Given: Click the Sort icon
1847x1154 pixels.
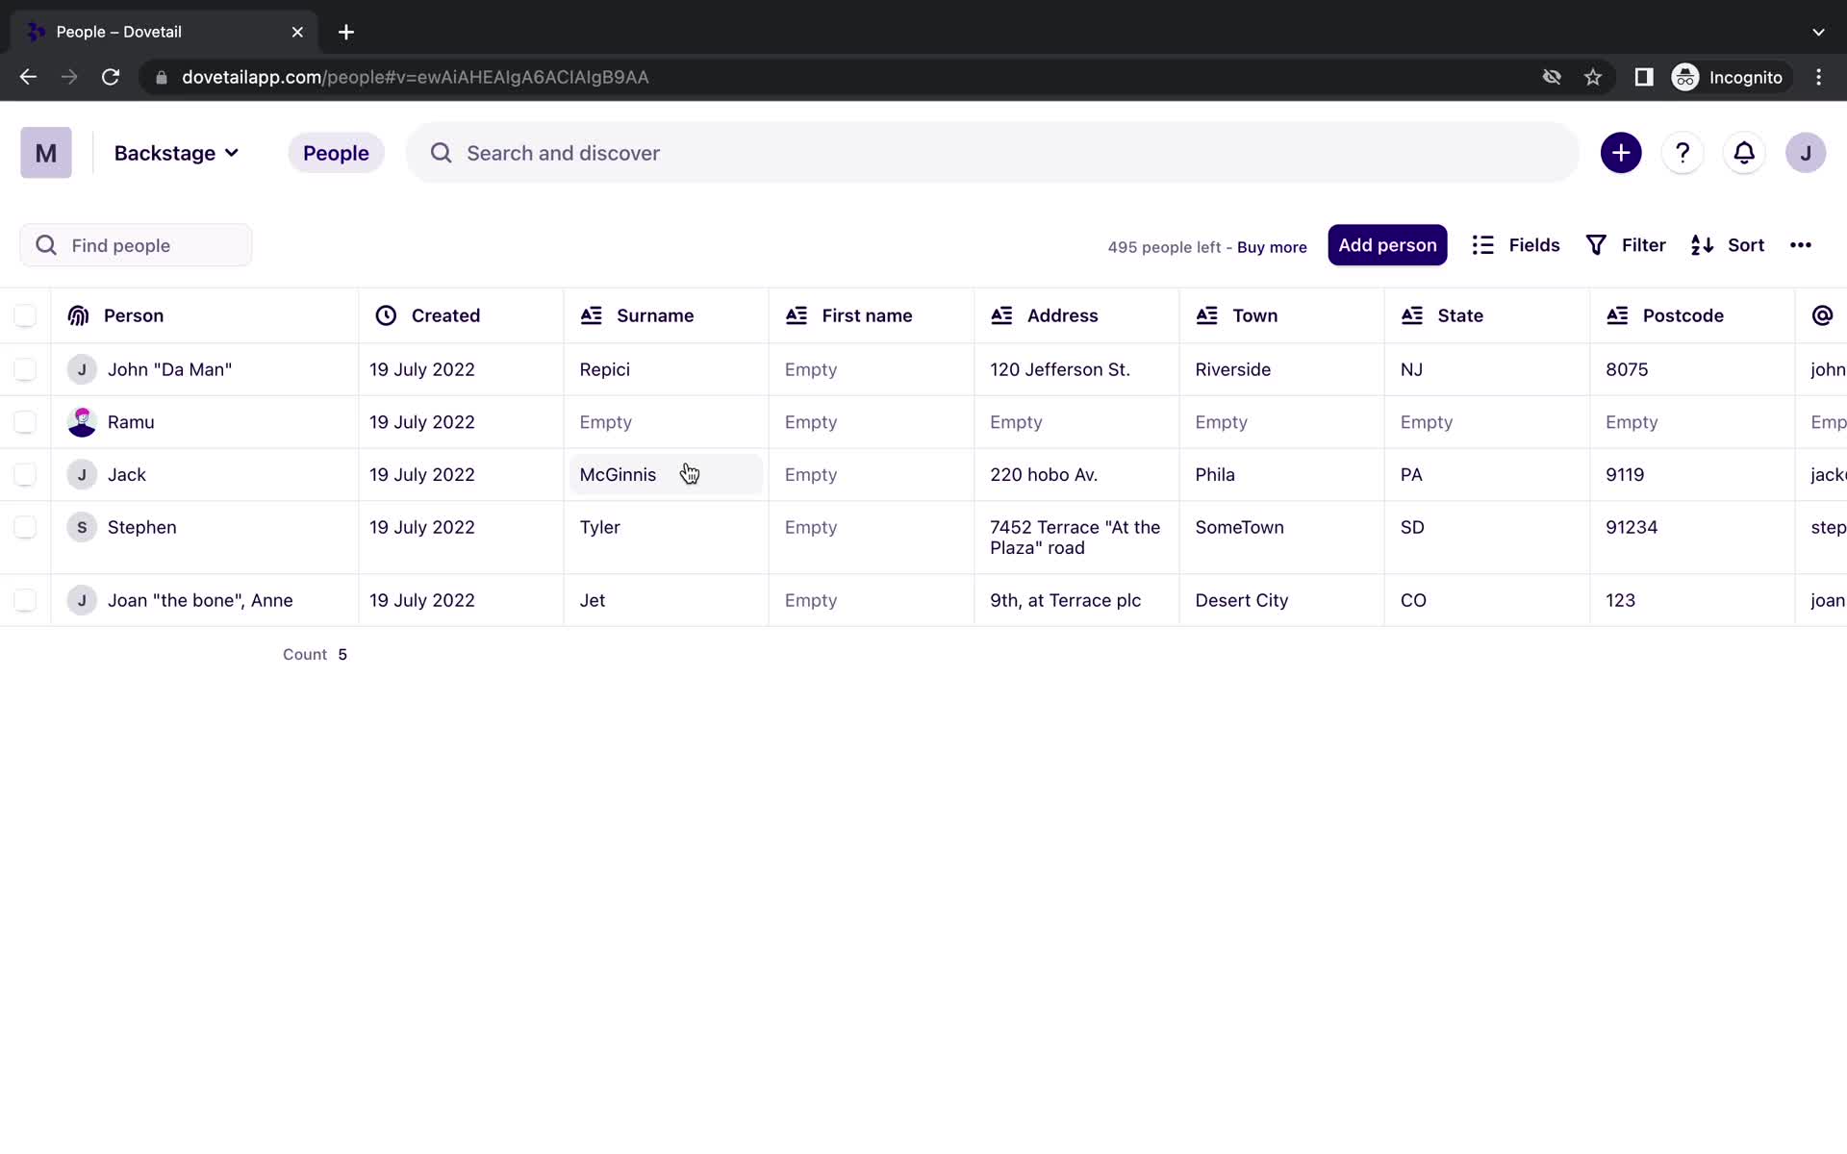Looking at the screenshot, I should point(1702,244).
